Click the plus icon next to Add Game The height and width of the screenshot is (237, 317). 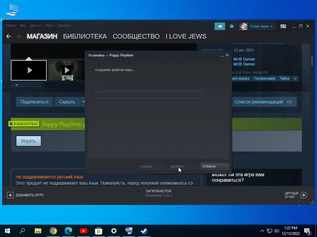(x=10, y=195)
